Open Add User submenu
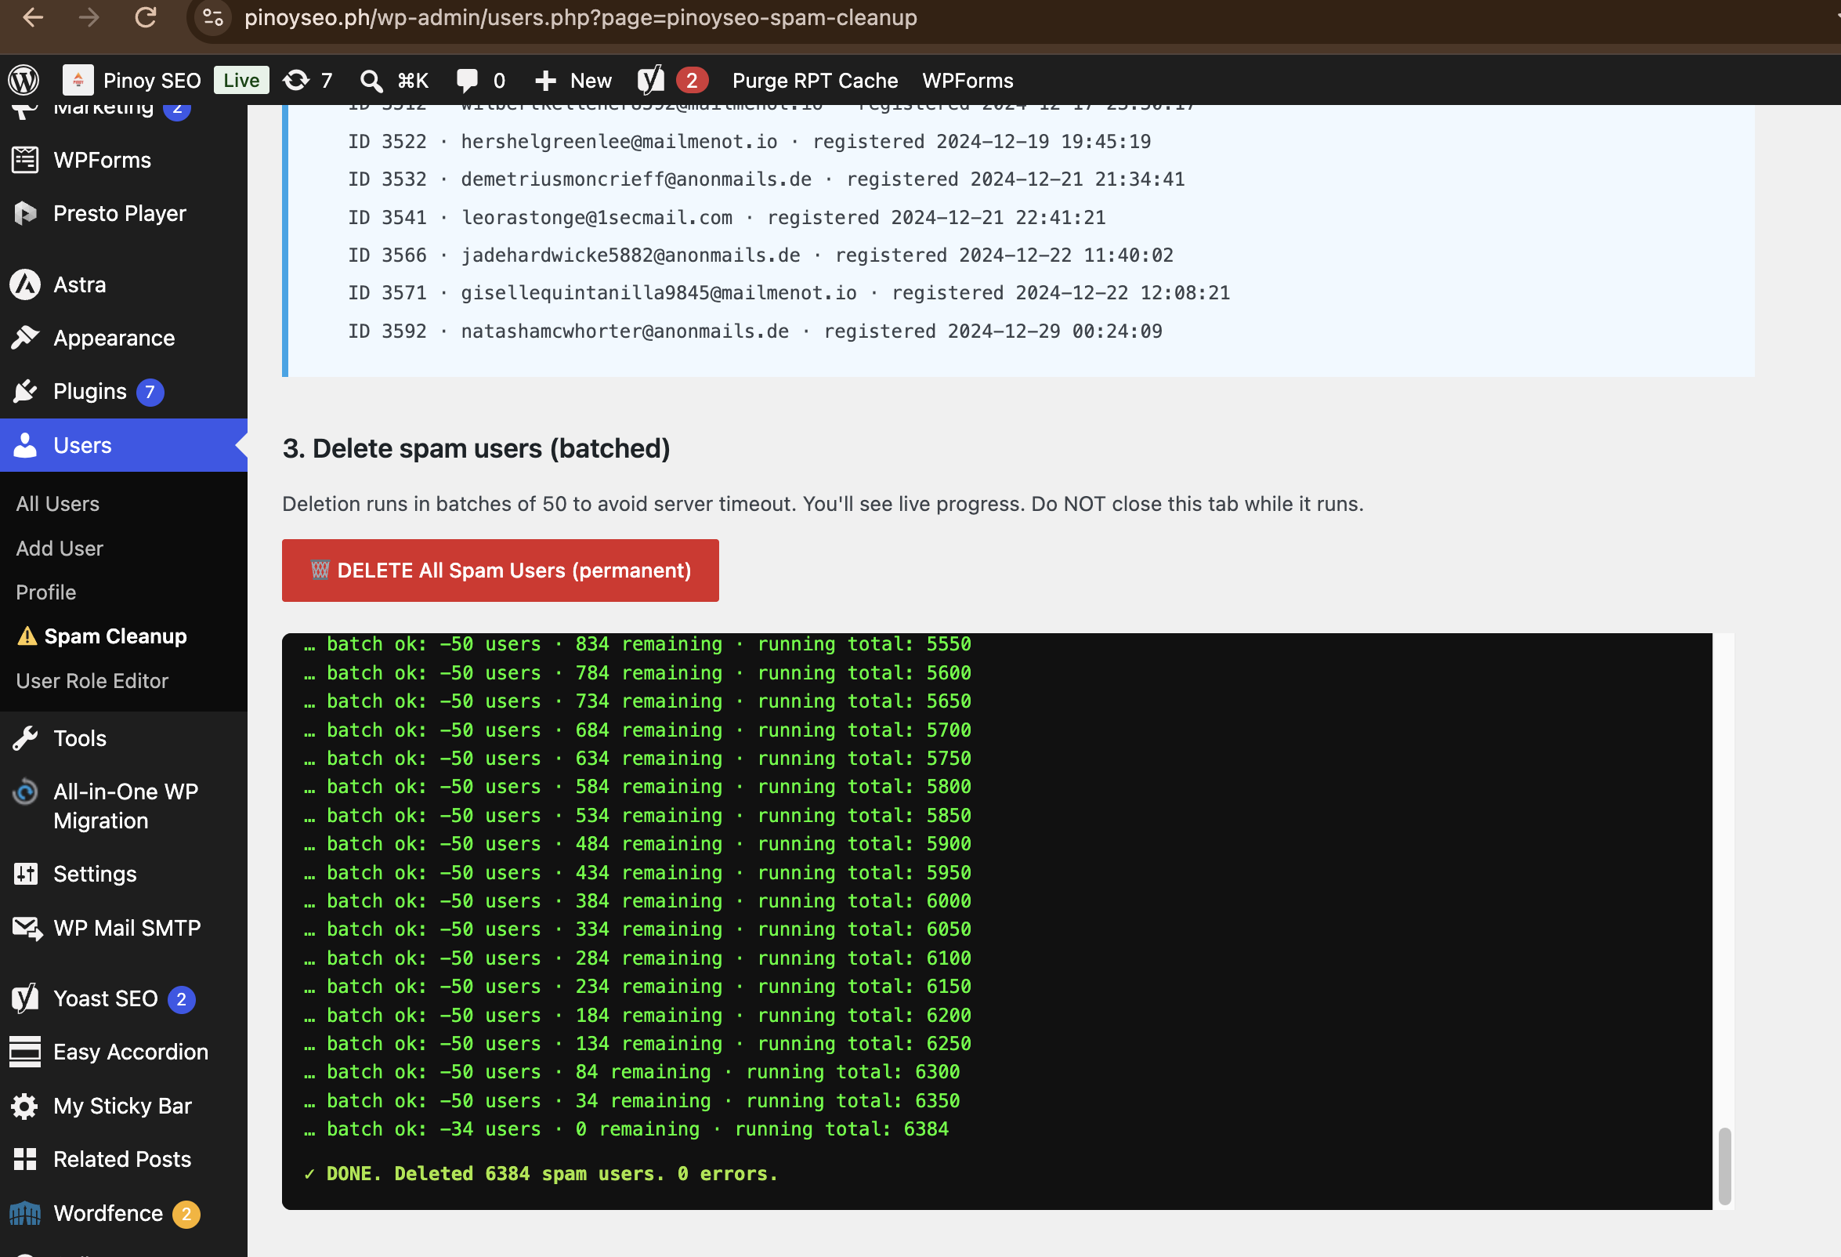The height and width of the screenshot is (1257, 1841). click(60, 548)
